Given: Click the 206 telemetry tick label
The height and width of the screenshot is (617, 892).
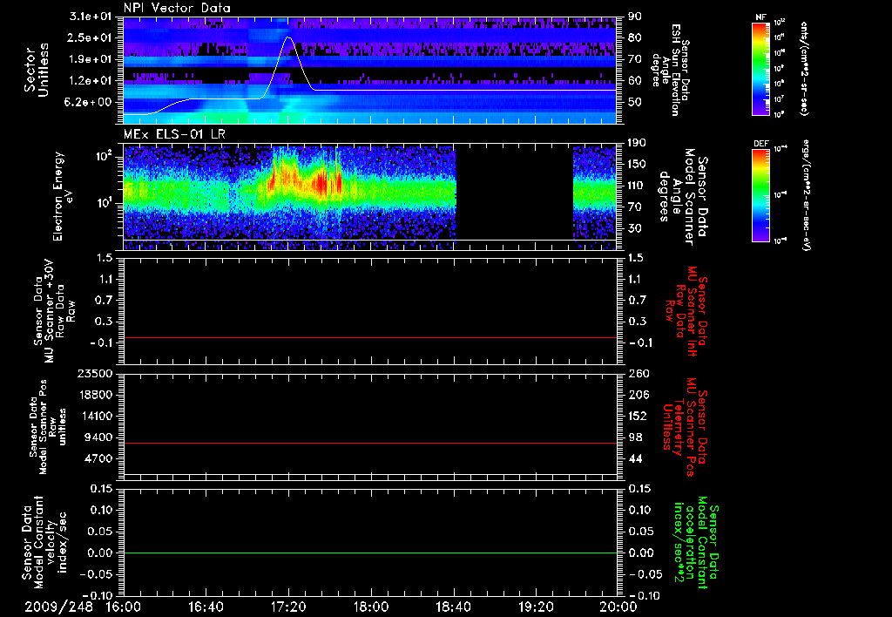Looking at the screenshot, I should coord(639,395).
